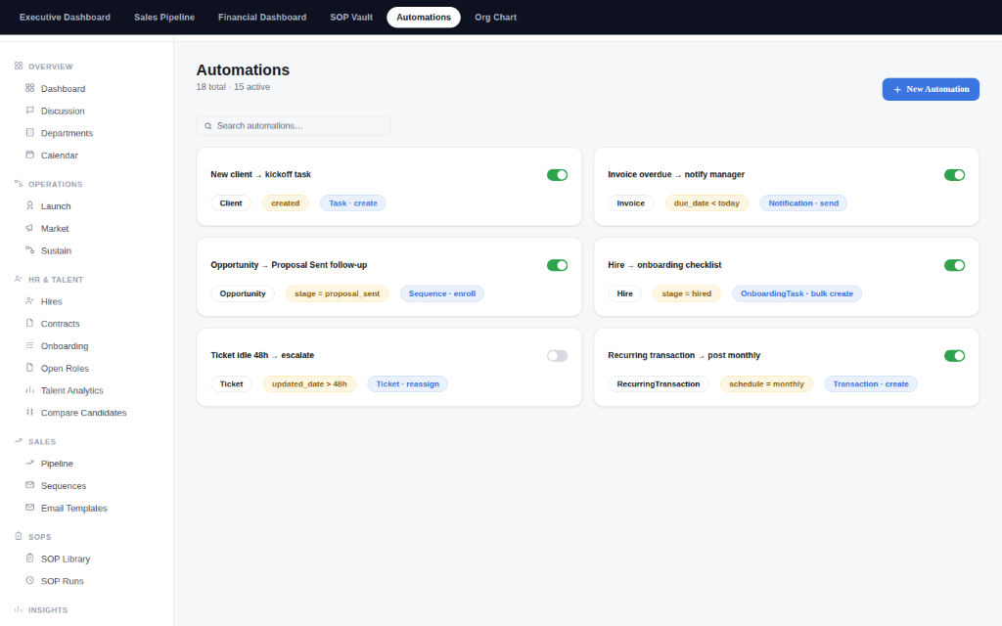Click the SOP Library clipboard icon
Screen dimensions: 1002x626
click(29, 559)
